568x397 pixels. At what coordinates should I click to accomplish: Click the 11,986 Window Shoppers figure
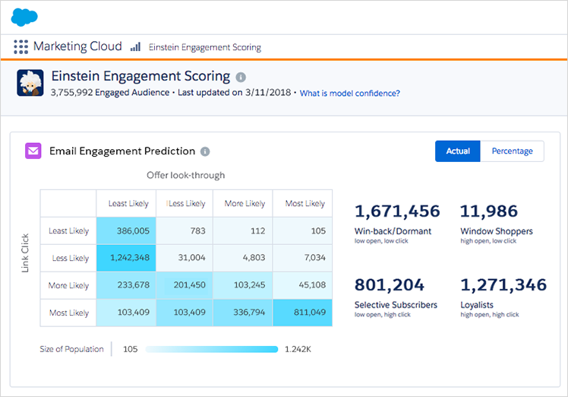coord(489,211)
